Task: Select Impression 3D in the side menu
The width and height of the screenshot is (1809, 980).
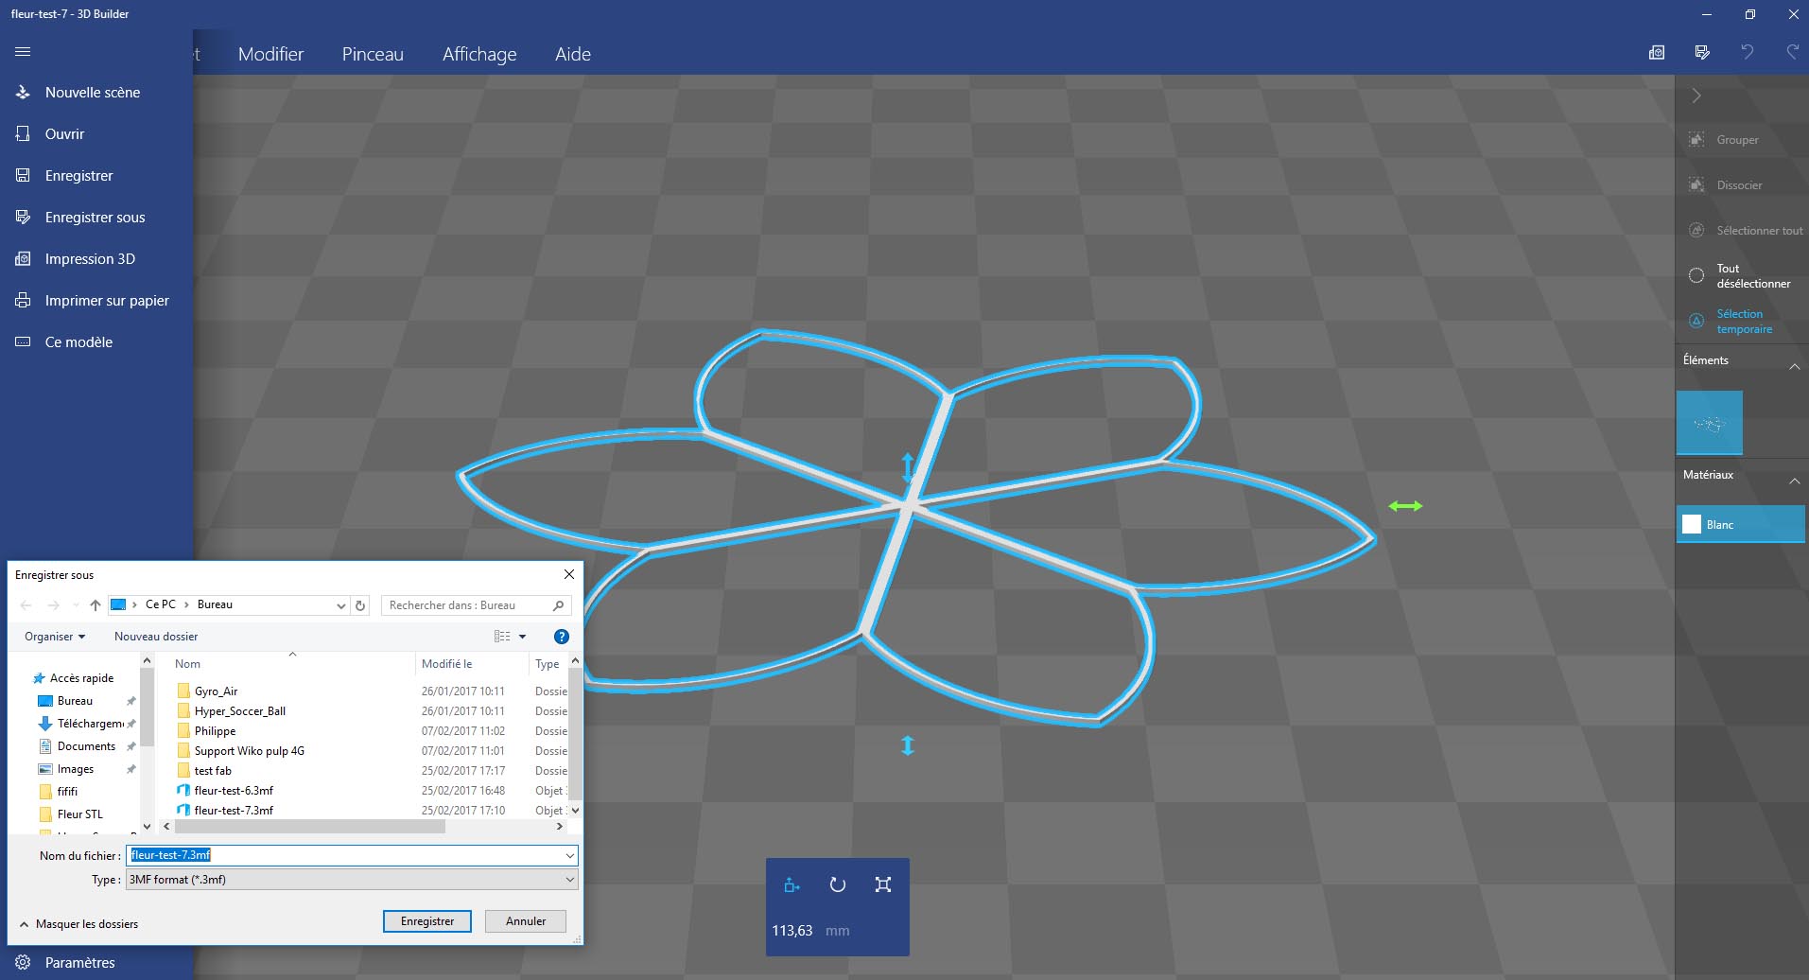Action: [x=90, y=258]
